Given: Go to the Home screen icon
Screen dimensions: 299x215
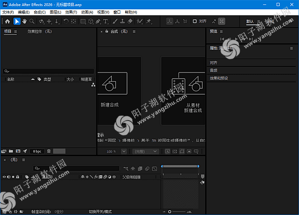Looking at the screenshot, I should click(7, 21).
